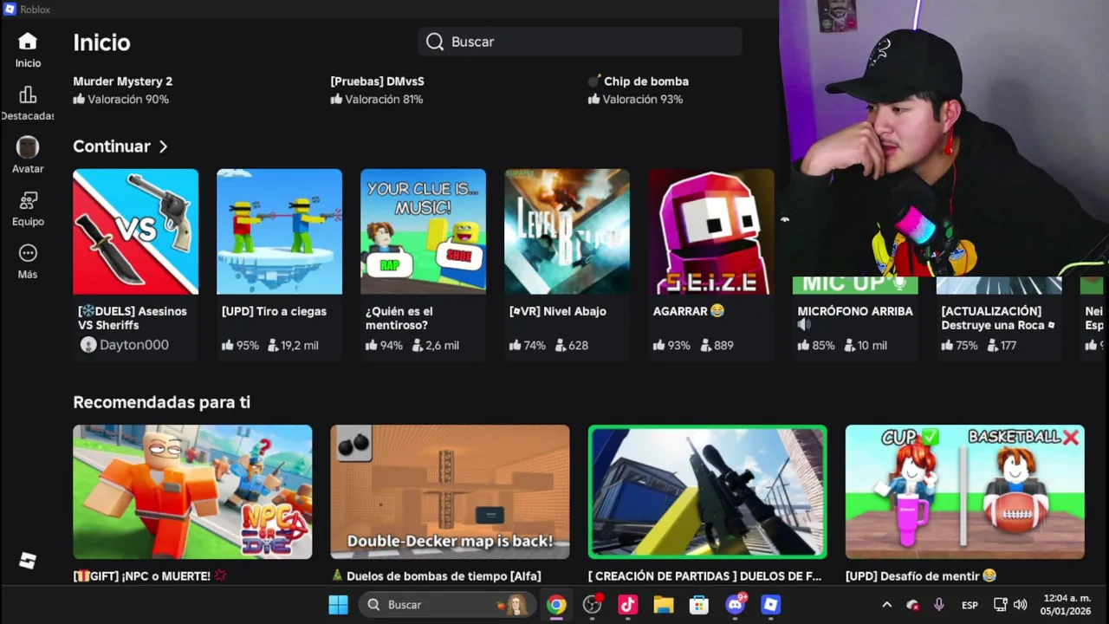Click the Buscar search field in Roblox
The width and height of the screenshot is (1109, 624).
pos(580,42)
